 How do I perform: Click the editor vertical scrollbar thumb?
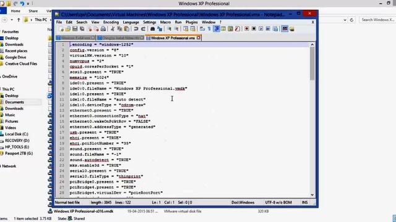(312, 64)
